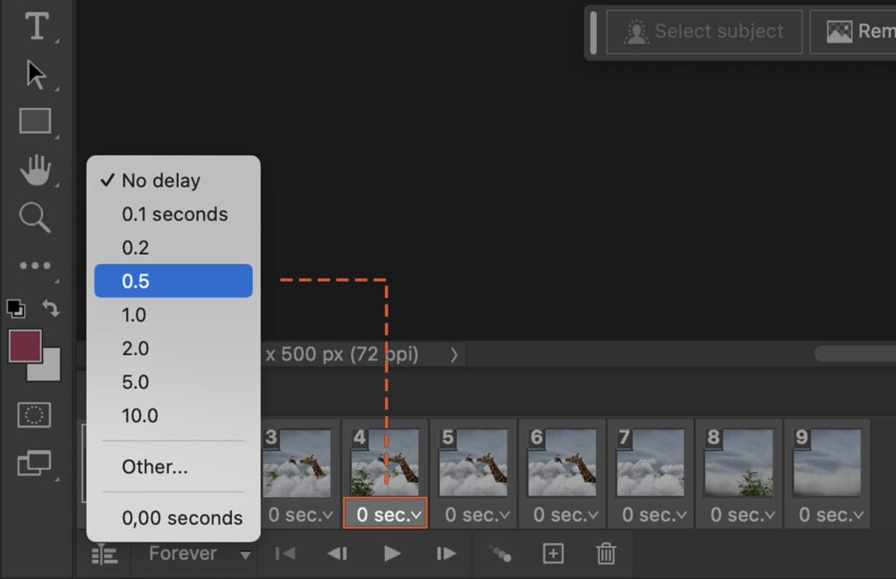The image size is (896, 579).
Task: Play the frame animation
Action: pyautogui.click(x=391, y=553)
